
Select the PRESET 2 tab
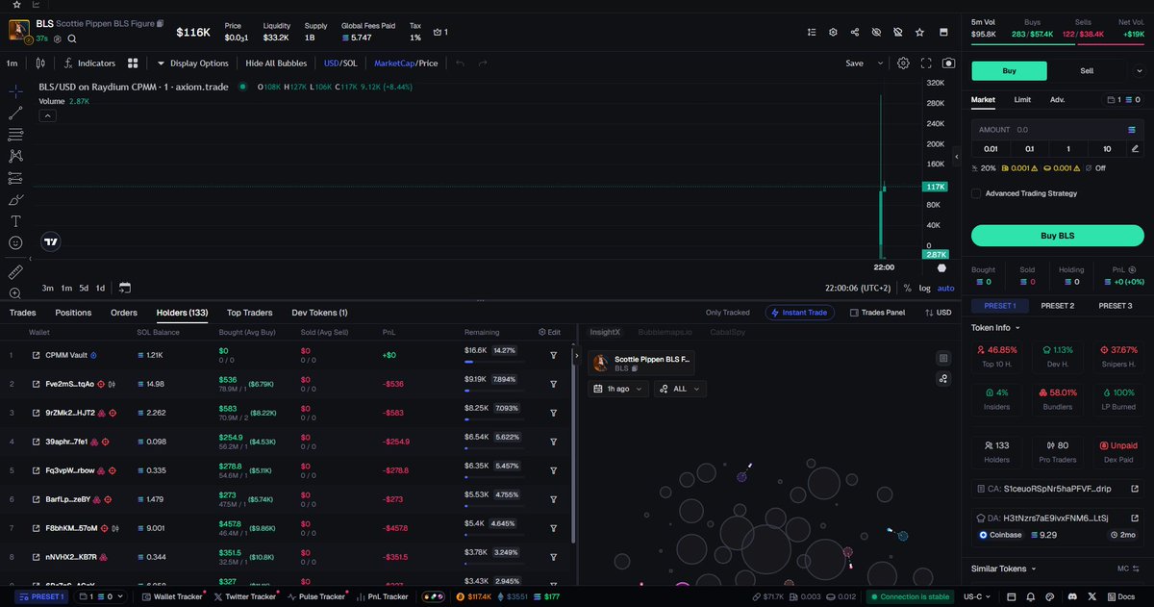1058,305
